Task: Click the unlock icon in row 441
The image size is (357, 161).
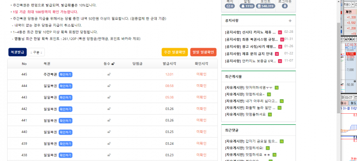Action: coord(109,121)
